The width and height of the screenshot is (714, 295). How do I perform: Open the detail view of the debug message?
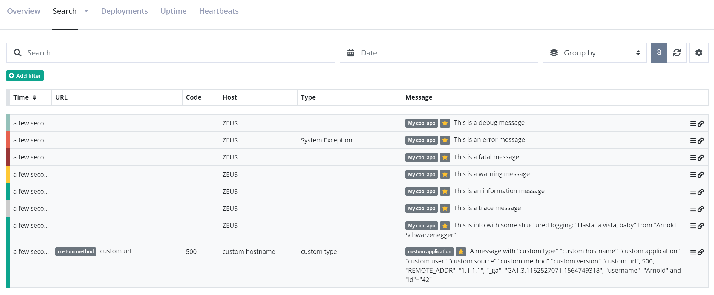(x=693, y=123)
